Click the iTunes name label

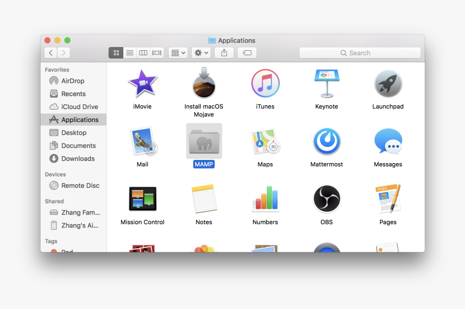265,106
